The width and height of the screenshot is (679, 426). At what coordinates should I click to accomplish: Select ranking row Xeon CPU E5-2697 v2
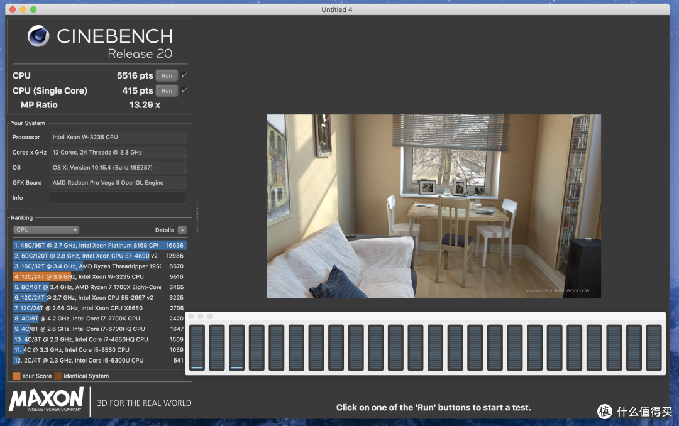point(99,297)
